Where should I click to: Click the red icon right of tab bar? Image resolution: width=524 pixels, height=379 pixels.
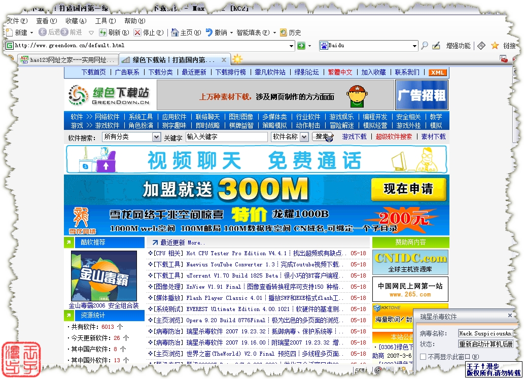click(x=503, y=59)
